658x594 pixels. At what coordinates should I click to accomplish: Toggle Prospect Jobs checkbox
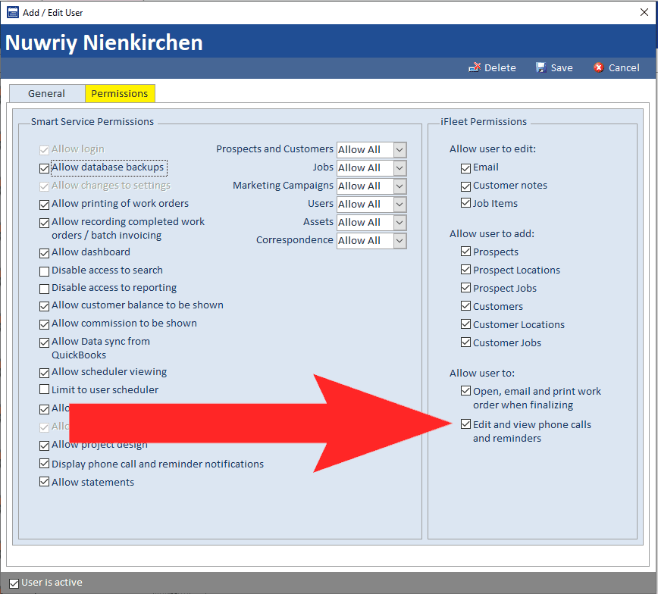click(x=465, y=287)
